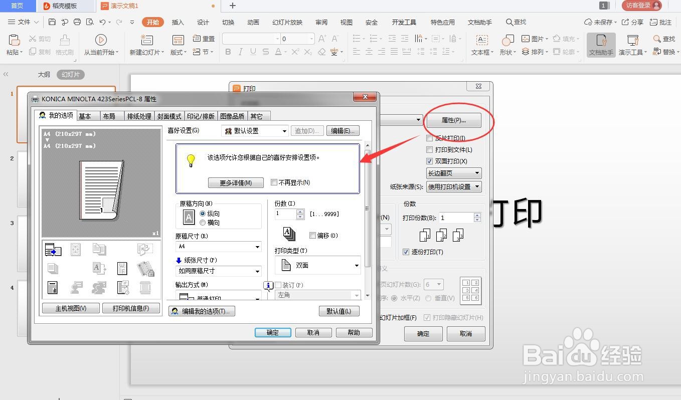Increase copies with the 份数 up stepper
681x400 pixels.
click(300, 212)
